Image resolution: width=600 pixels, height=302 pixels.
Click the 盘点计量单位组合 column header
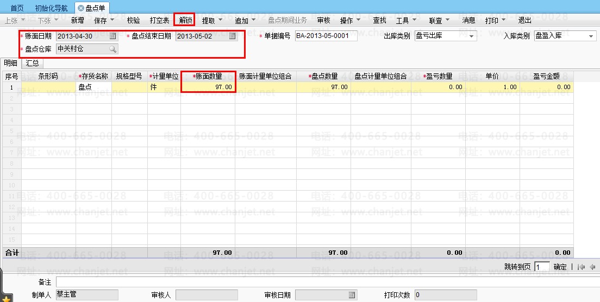pyautogui.click(x=381, y=77)
